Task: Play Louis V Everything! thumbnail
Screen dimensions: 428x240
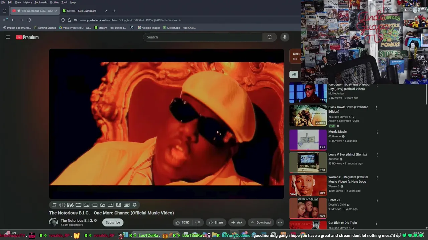Action: (x=308, y=163)
